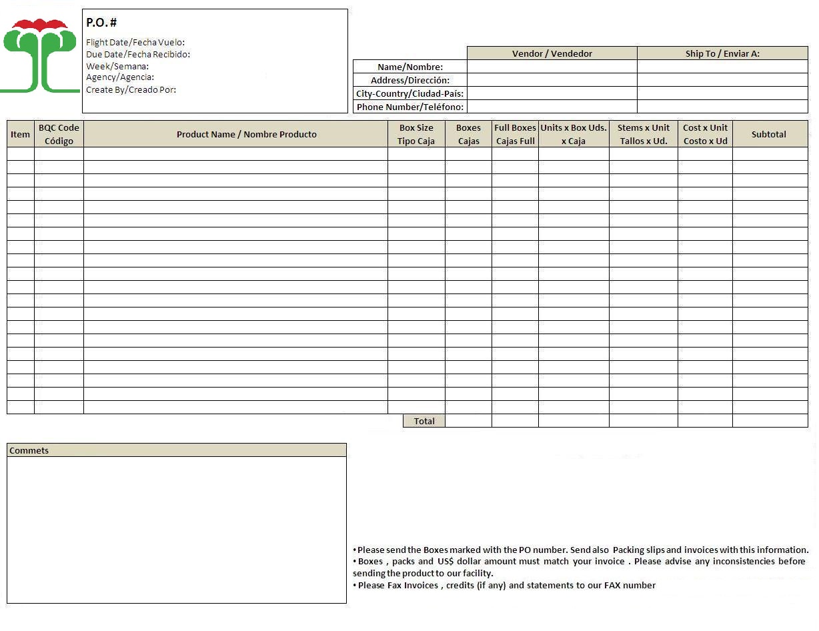Click the Agency/Agencia label
The height and width of the screenshot is (631, 819).
(120, 77)
